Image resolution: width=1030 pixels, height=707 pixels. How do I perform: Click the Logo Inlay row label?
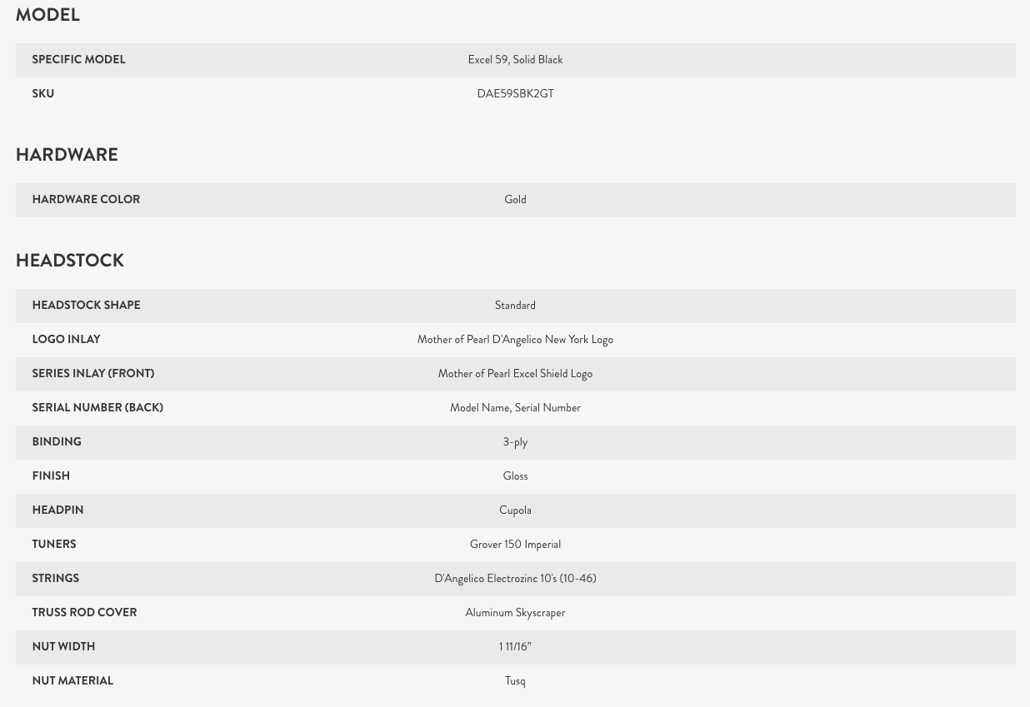pos(66,340)
